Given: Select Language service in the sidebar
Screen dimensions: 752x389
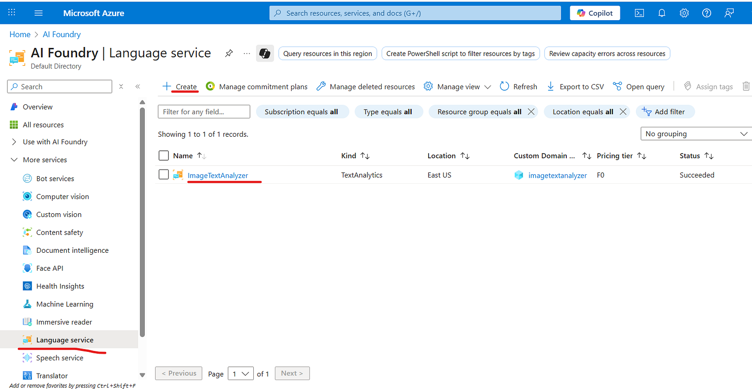Looking at the screenshot, I should point(69,340).
